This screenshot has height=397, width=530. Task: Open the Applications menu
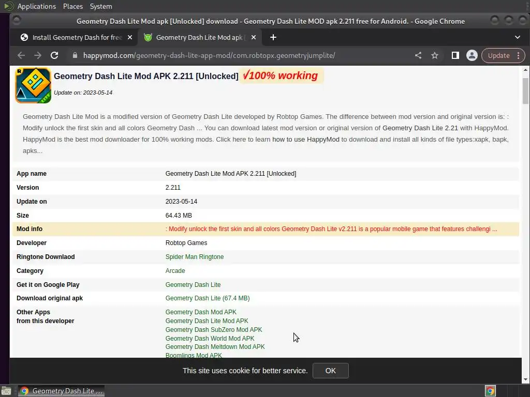37,6
